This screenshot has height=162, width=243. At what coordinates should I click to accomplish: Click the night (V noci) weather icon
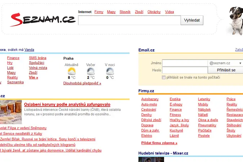click(x=110, y=71)
